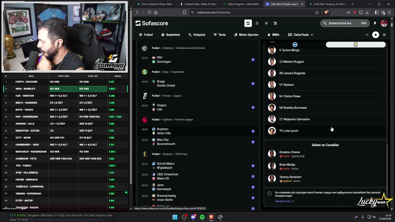Close the Canlı Skor browser tab
The width and height of the screenshot is (395, 222).
302,4
